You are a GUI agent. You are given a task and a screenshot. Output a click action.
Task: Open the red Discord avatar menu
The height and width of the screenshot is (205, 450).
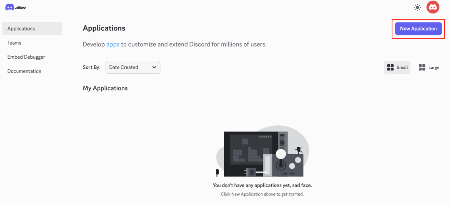[x=433, y=7]
